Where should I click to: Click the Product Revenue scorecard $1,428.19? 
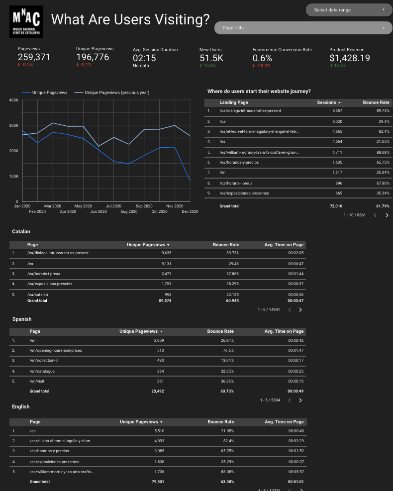click(349, 58)
